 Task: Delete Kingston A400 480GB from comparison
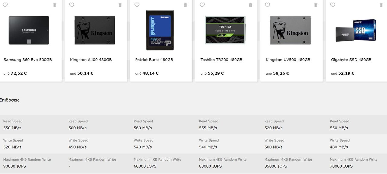click(x=120, y=5)
